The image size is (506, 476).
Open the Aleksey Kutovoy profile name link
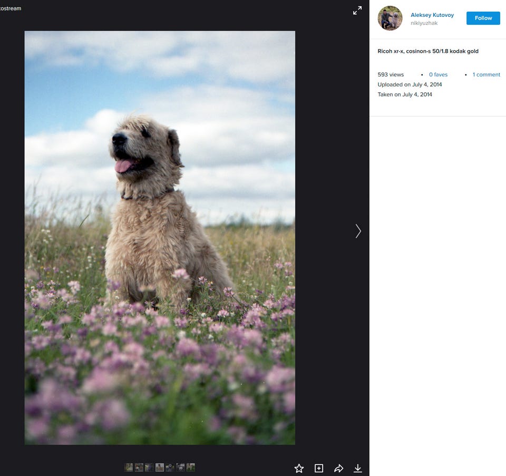click(432, 15)
